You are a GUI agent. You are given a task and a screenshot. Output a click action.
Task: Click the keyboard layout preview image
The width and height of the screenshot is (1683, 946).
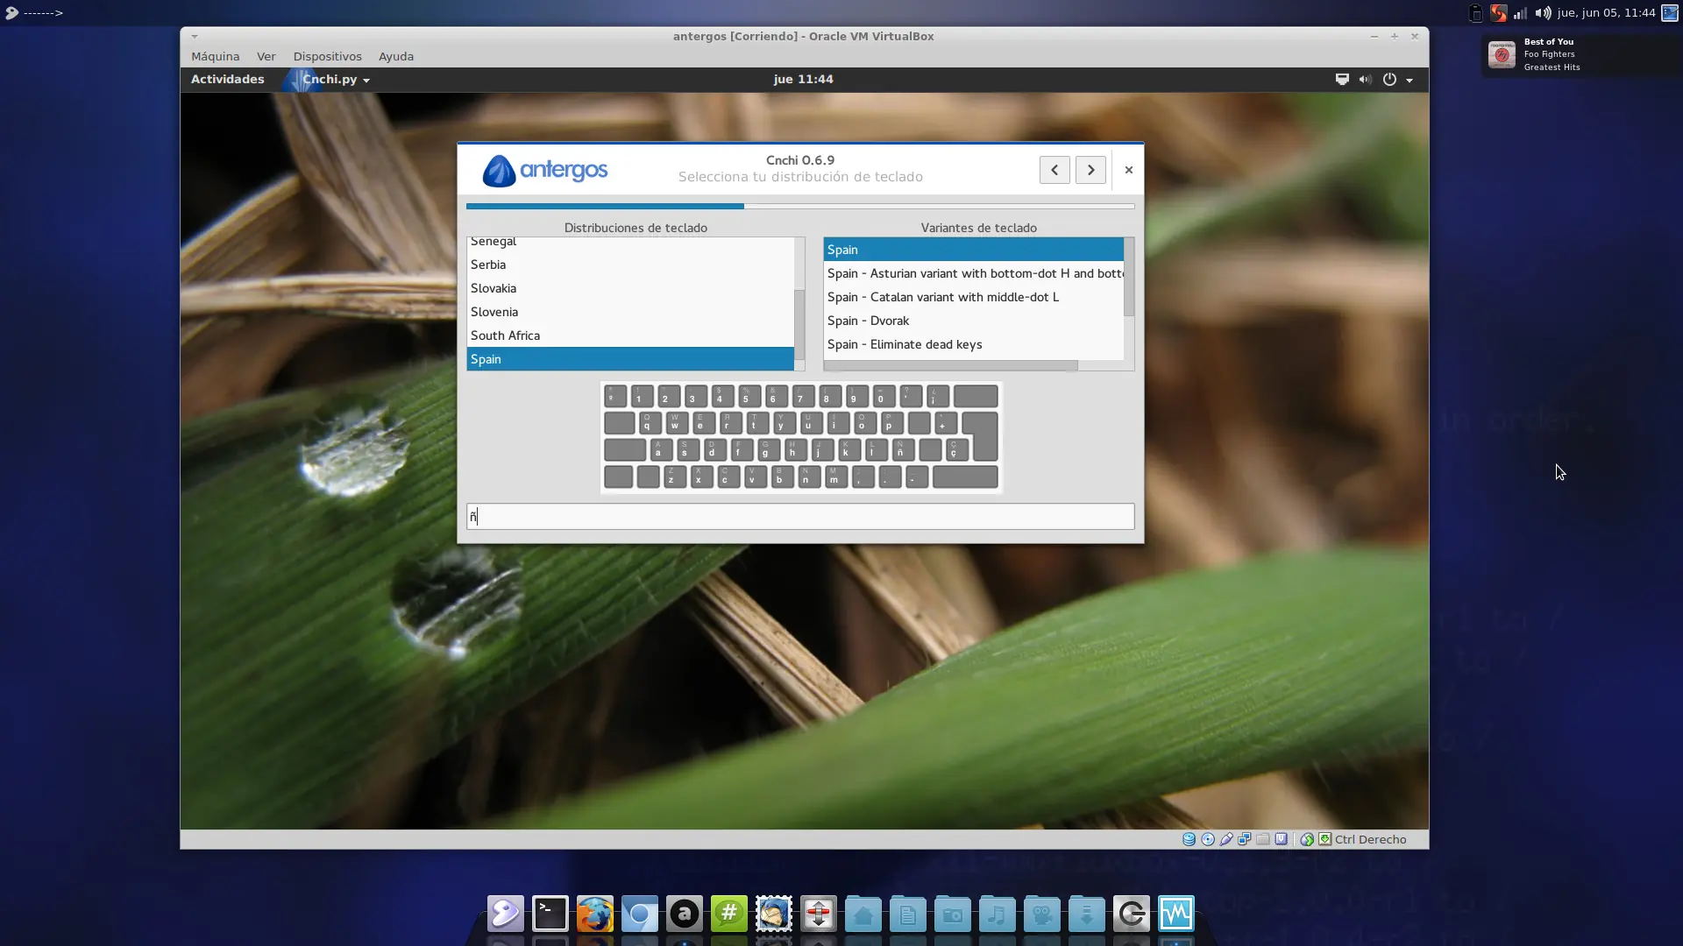(x=801, y=437)
